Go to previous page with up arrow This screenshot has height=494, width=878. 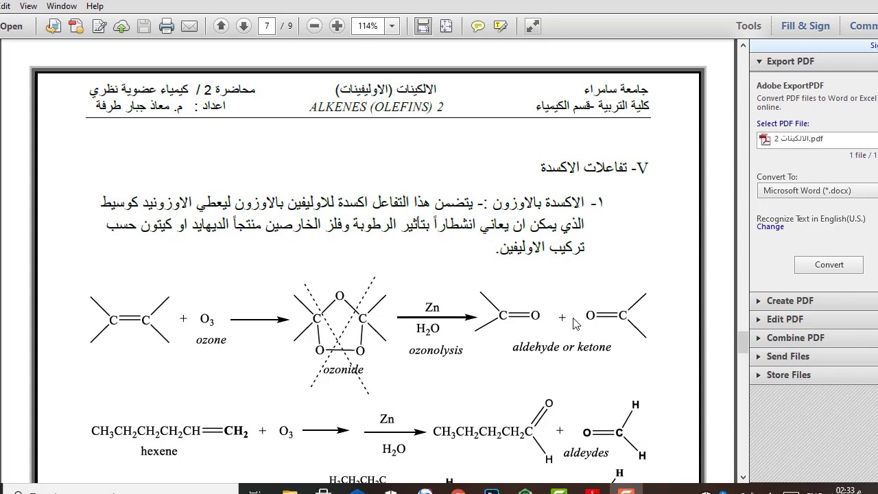point(221,26)
